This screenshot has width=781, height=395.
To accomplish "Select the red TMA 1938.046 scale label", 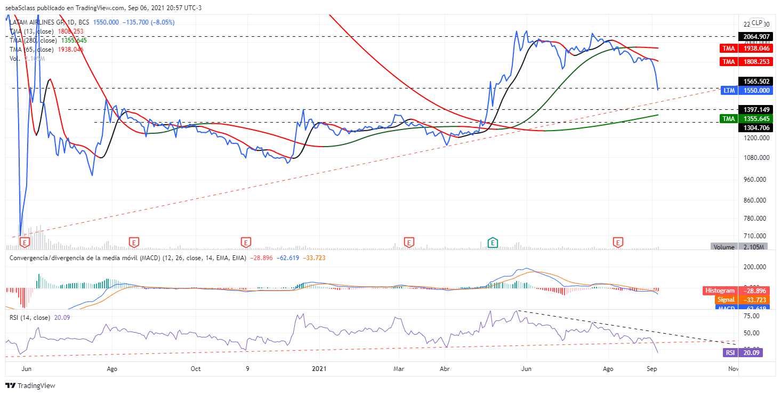I will [x=747, y=49].
